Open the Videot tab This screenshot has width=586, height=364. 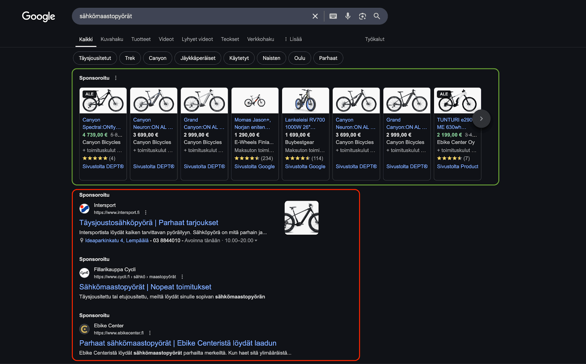click(166, 39)
